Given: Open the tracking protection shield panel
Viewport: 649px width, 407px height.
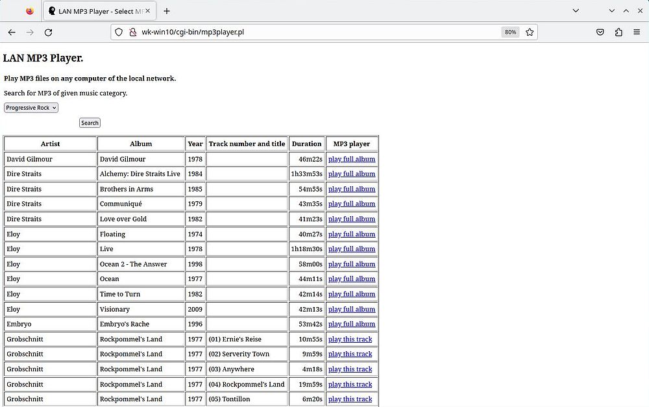Looking at the screenshot, I should pyautogui.click(x=119, y=32).
